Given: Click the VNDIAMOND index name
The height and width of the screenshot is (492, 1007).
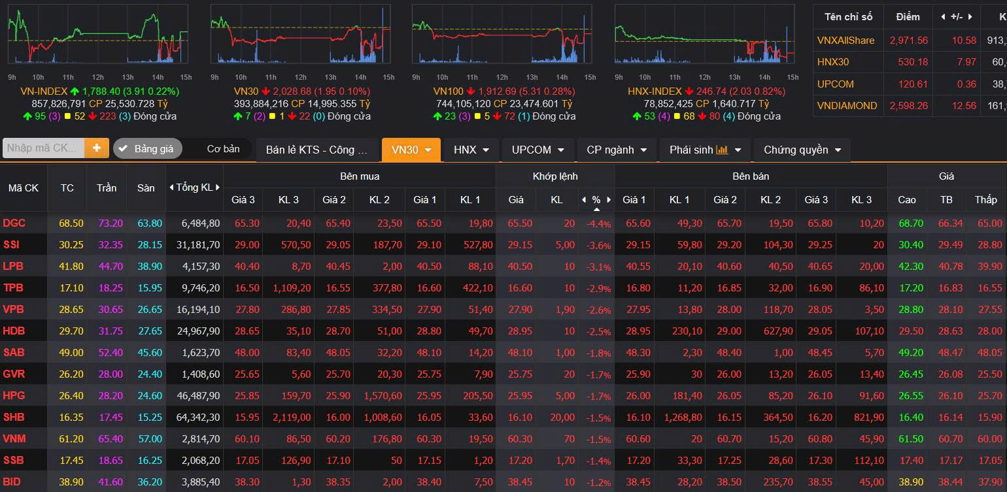Looking at the screenshot, I should tap(847, 105).
